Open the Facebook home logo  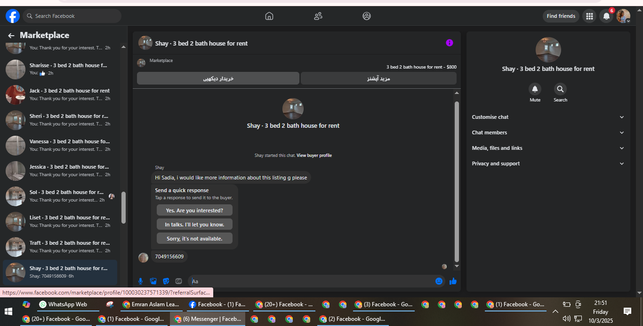click(13, 16)
